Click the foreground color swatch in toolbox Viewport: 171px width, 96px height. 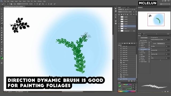tap(1, 58)
